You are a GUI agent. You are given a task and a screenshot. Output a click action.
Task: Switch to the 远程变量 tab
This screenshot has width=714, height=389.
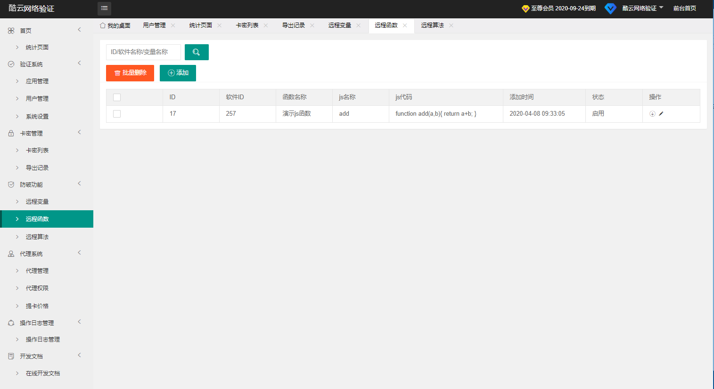340,25
